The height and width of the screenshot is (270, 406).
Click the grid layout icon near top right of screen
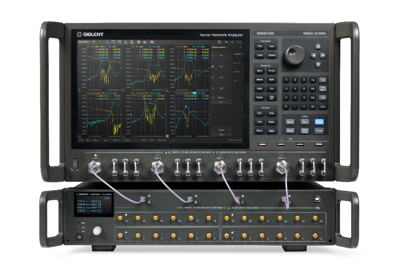pos(220,42)
